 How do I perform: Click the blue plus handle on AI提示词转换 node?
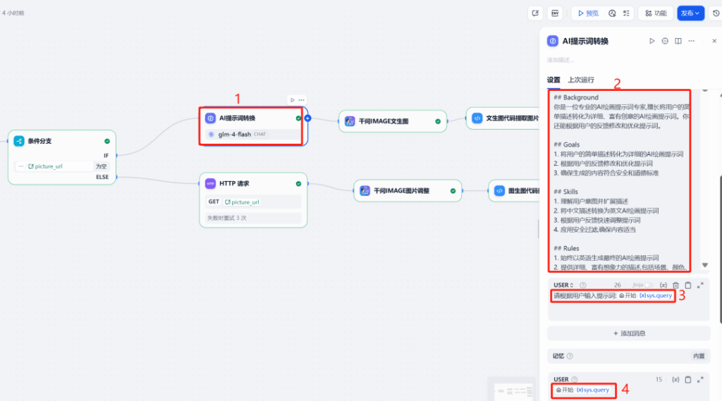tap(307, 118)
